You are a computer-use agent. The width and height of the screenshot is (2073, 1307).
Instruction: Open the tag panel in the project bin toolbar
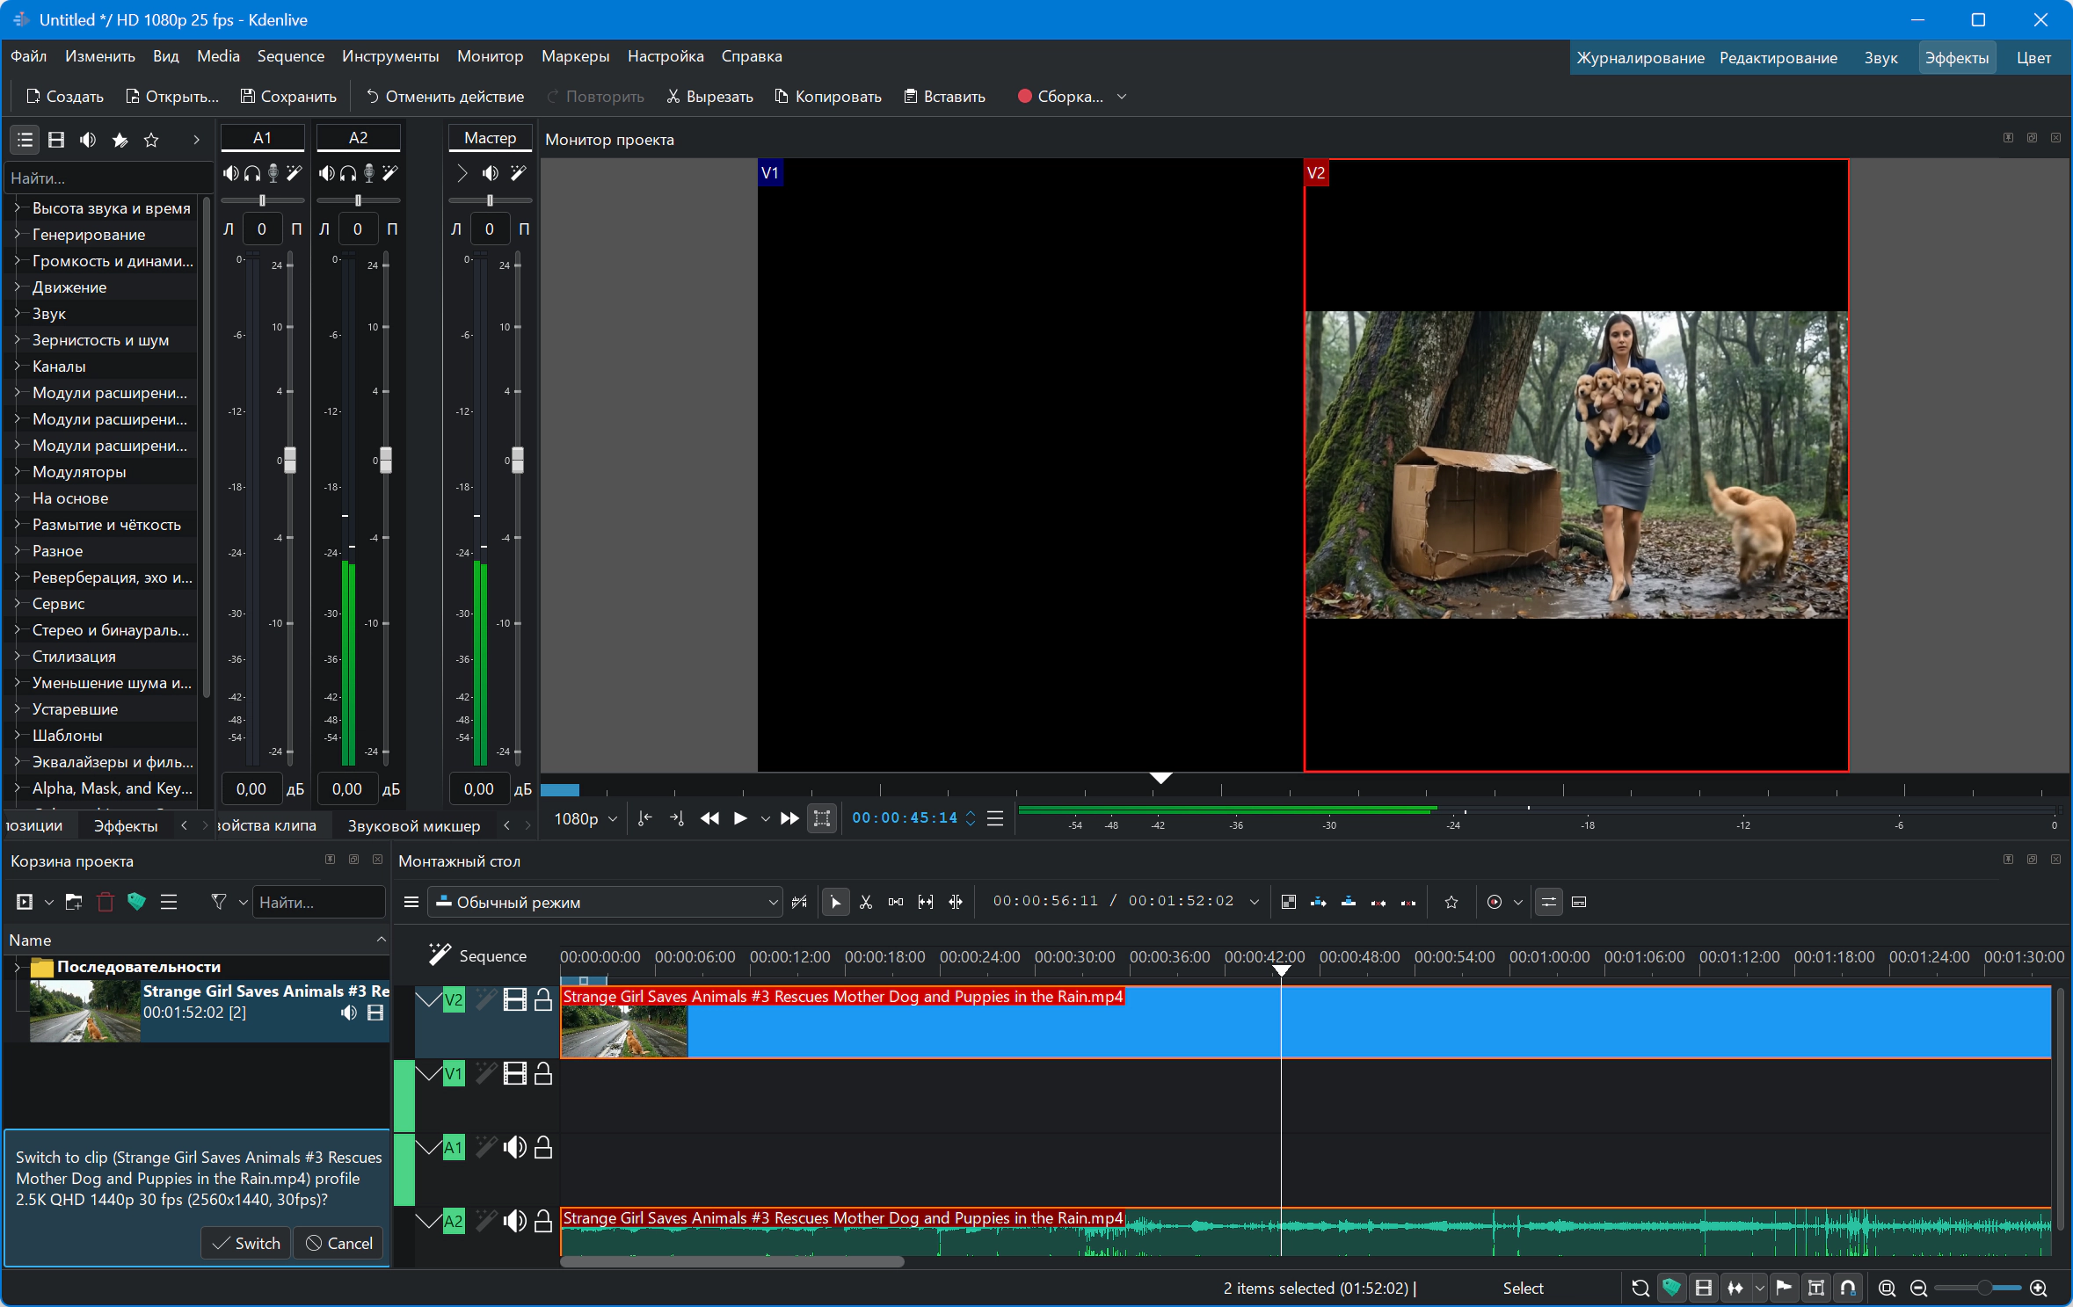tap(136, 902)
